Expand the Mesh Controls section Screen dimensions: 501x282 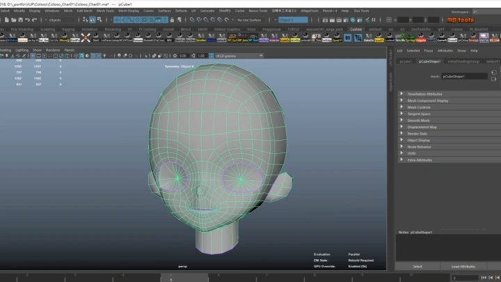point(449,107)
